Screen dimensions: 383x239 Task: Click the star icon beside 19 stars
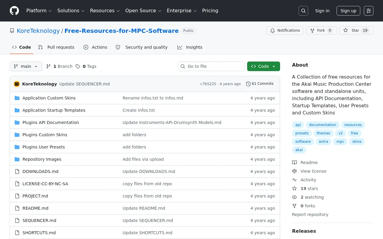coord(294,189)
